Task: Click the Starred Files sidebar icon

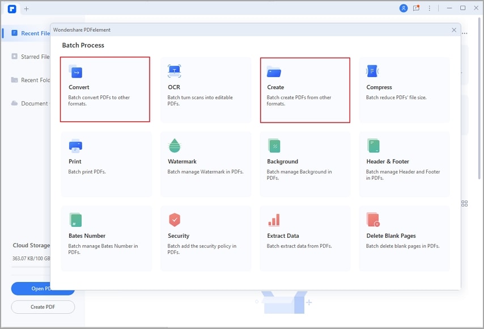Action: 15,56
